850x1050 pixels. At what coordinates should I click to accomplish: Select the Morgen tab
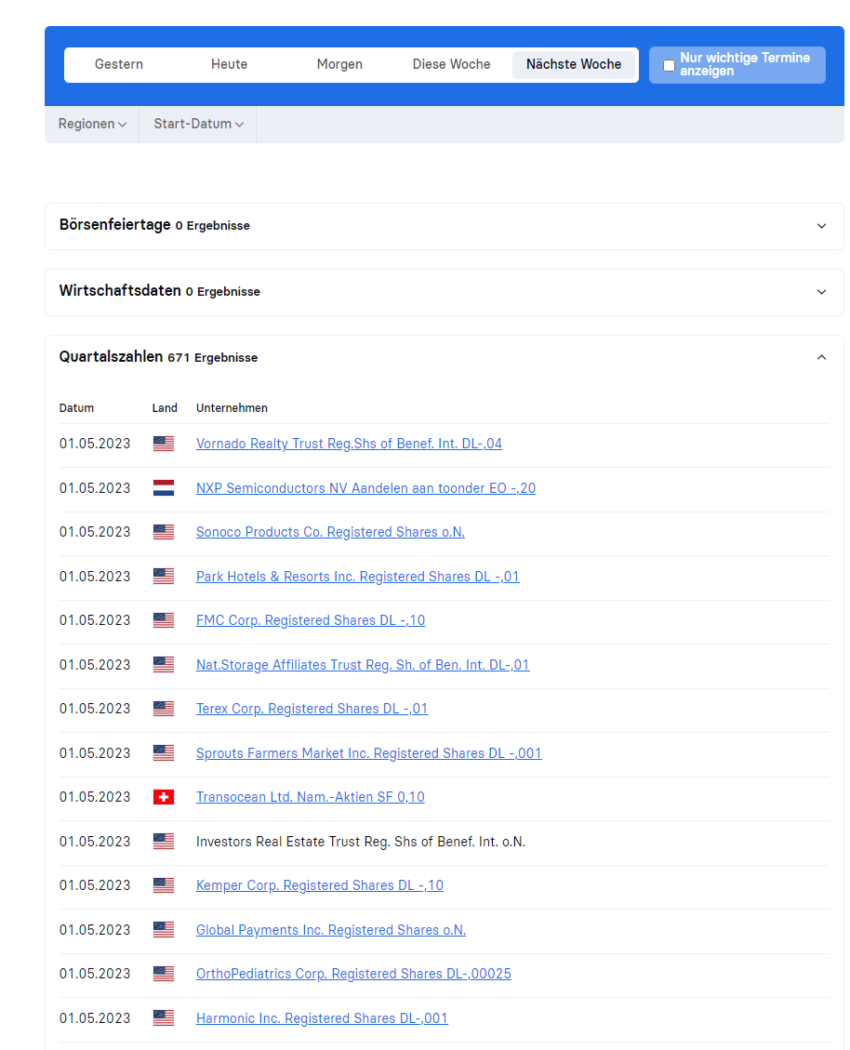coord(339,64)
